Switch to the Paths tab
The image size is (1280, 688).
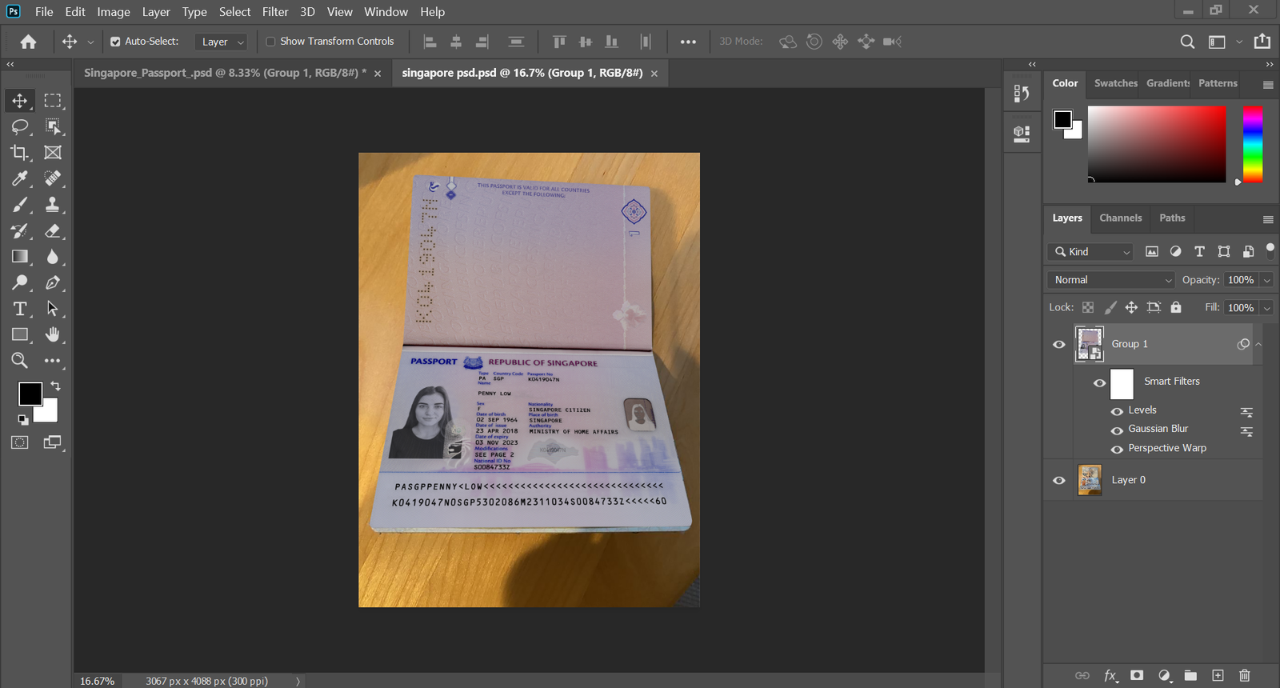tap(1172, 218)
